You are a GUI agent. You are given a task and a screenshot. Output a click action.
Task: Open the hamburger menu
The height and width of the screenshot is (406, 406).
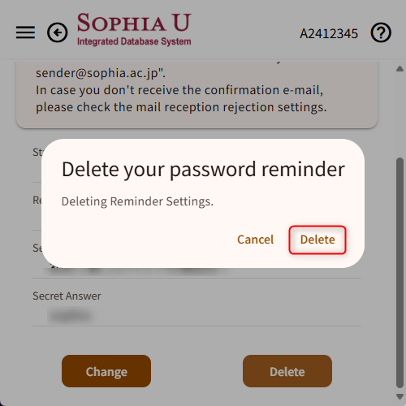[x=25, y=32]
